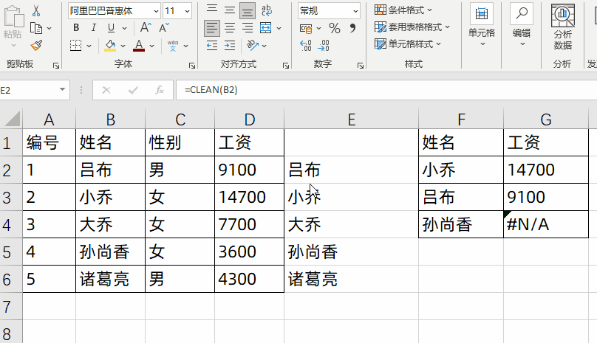The height and width of the screenshot is (343, 597).
Task: Click the Cut scissors icon
Action: 36,10
